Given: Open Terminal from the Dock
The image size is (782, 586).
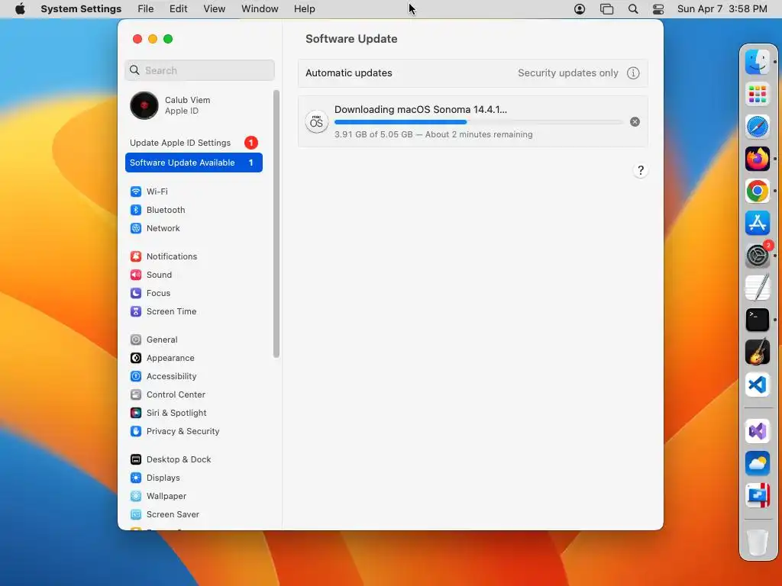Looking at the screenshot, I should [757, 320].
